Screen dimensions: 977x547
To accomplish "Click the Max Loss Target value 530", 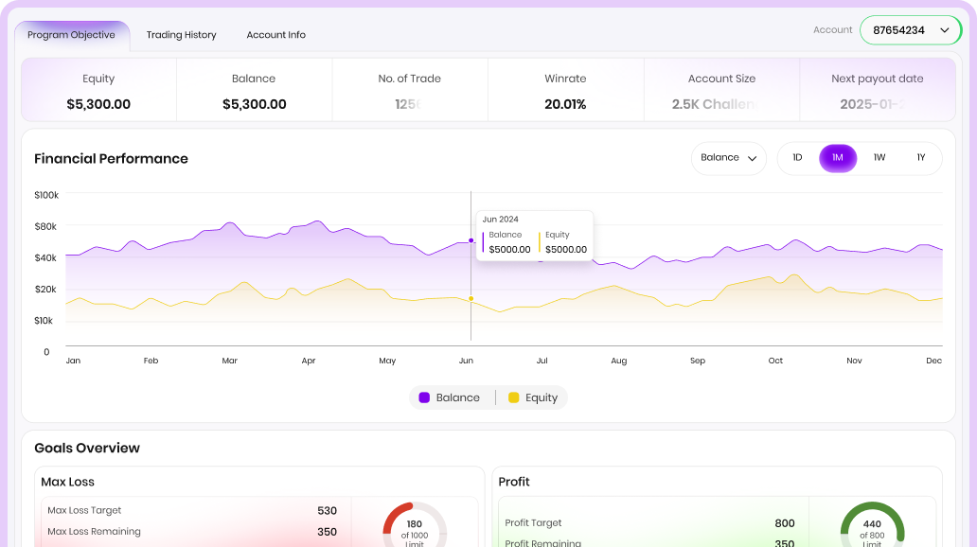I will pyautogui.click(x=328, y=511).
